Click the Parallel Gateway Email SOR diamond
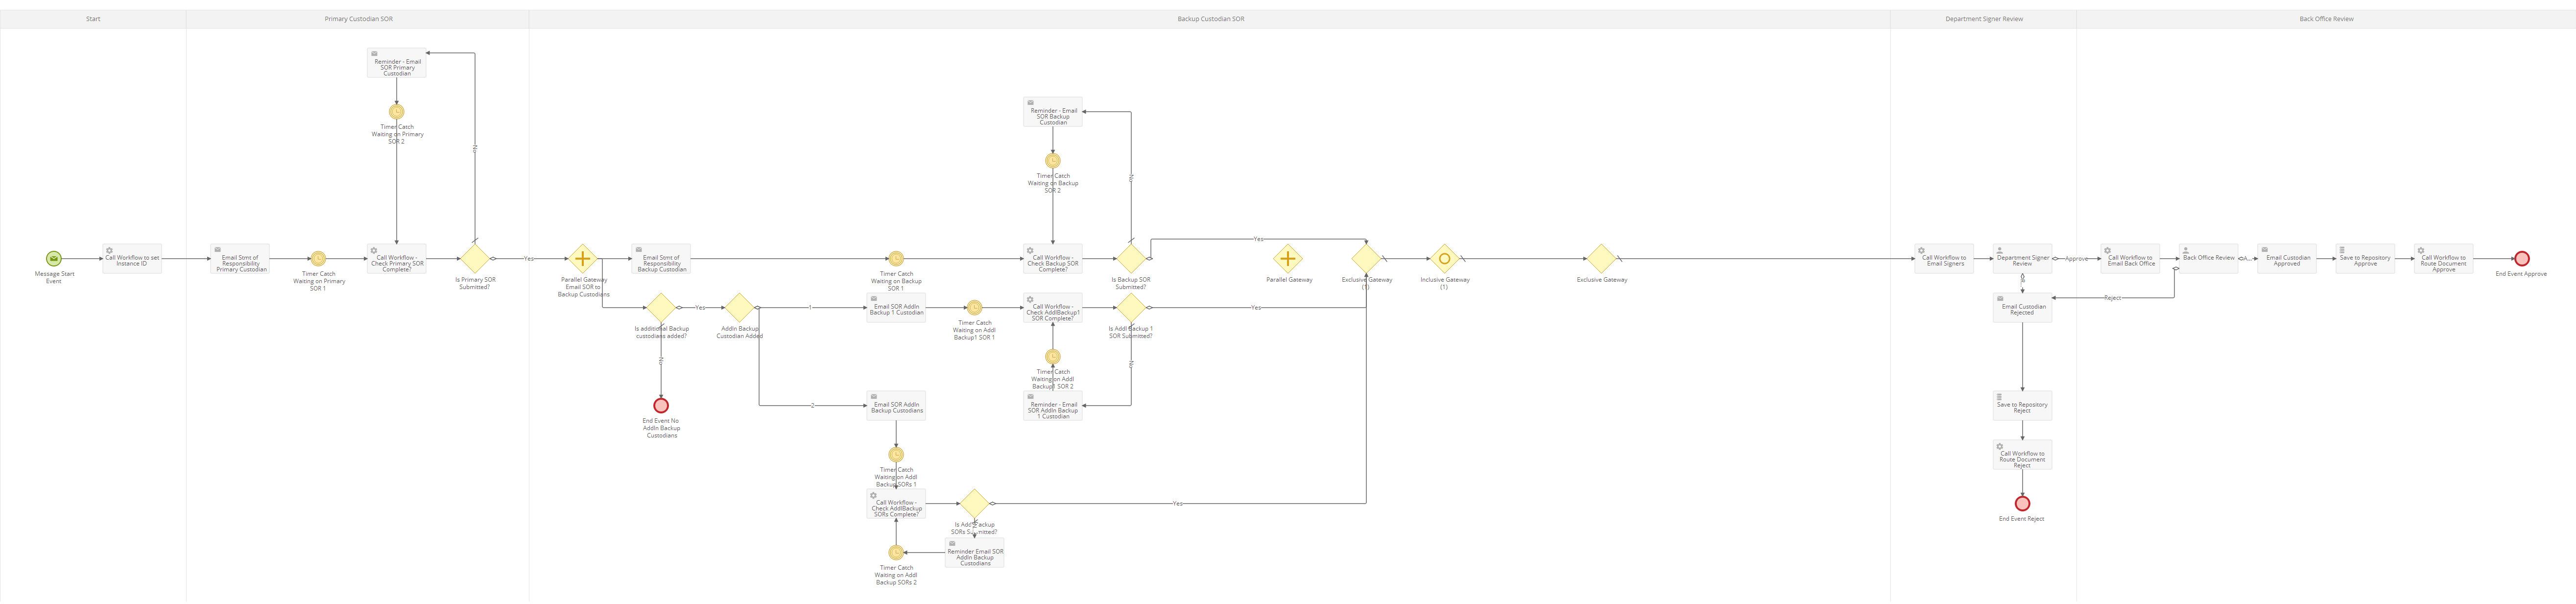 click(582, 259)
